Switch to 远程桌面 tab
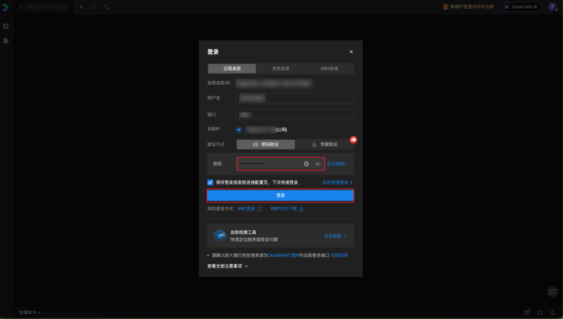The height and width of the screenshot is (319, 563). (232, 69)
